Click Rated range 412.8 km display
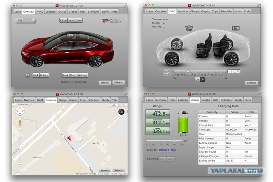Viewport: 273px width, 182px height. (x=158, y=114)
